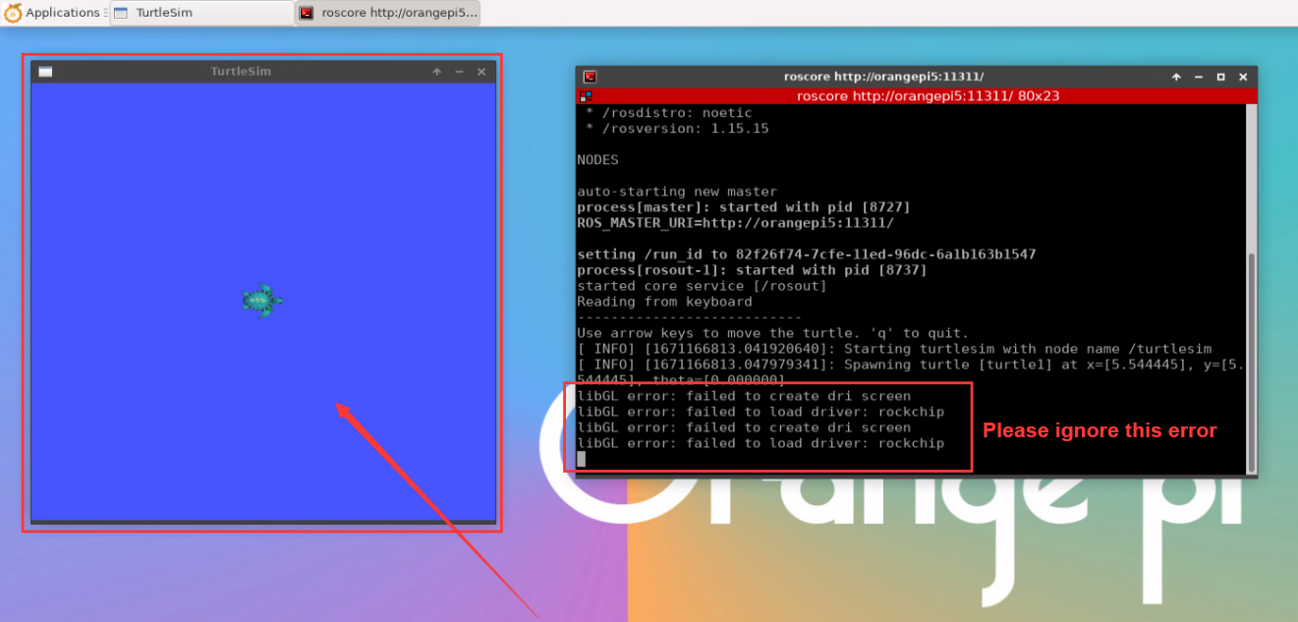1298x622 pixels.
Task: Open TurtleSim window menu icon
Action: point(45,72)
